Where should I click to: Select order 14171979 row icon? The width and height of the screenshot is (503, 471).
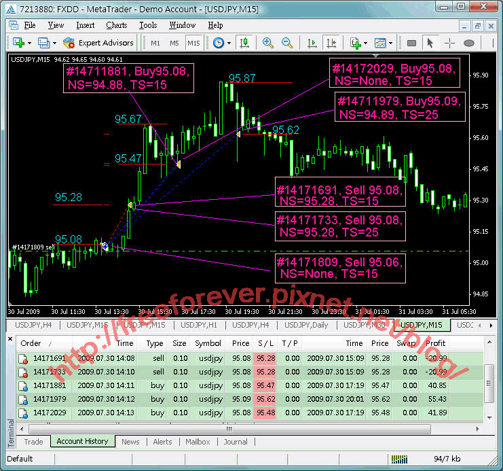coord(23,400)
